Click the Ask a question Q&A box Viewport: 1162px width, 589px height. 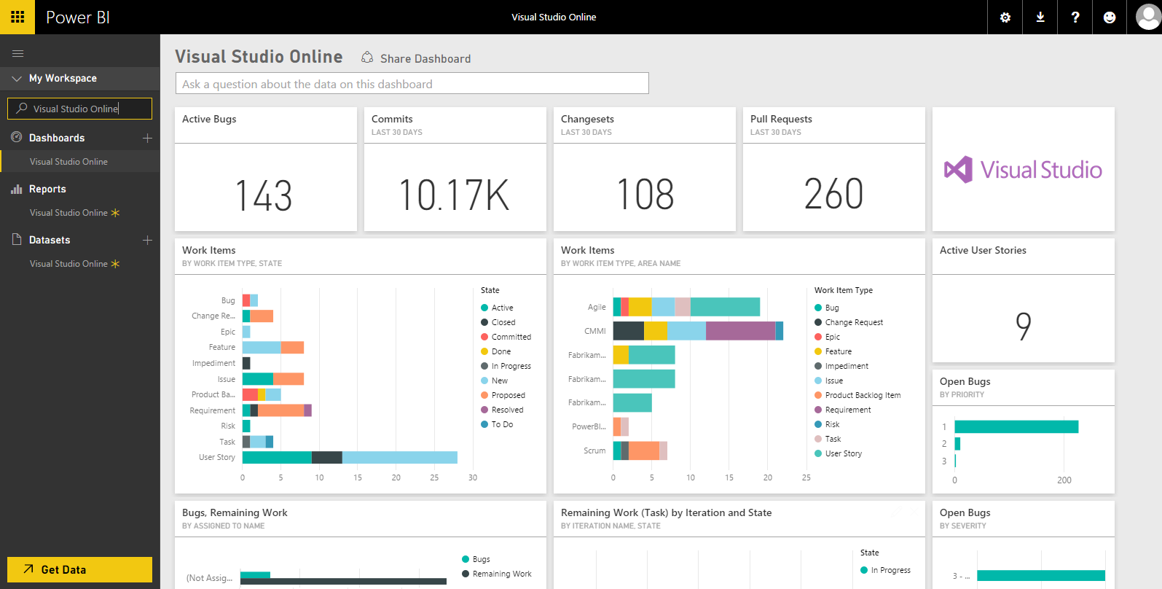(412, 83)
